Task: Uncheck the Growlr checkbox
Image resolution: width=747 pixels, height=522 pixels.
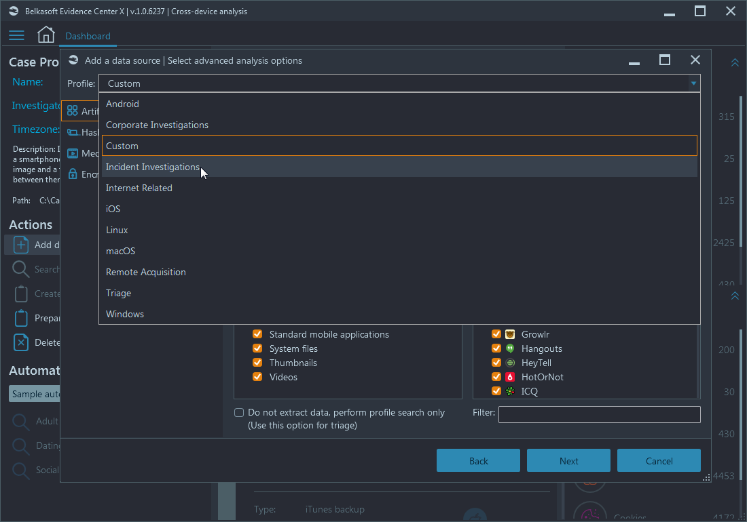Action: [x=496, y=334]
